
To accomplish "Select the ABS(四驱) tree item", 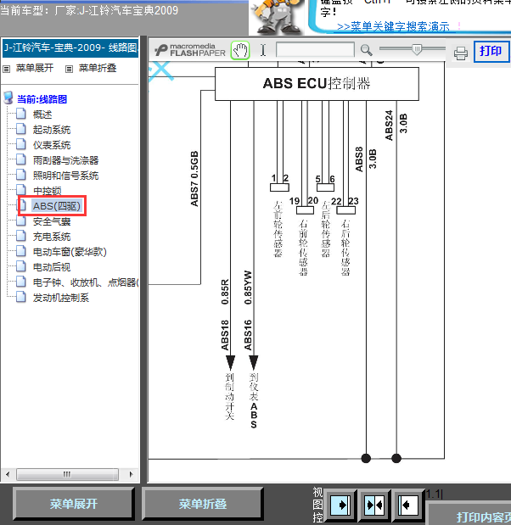I will (56, 206).
